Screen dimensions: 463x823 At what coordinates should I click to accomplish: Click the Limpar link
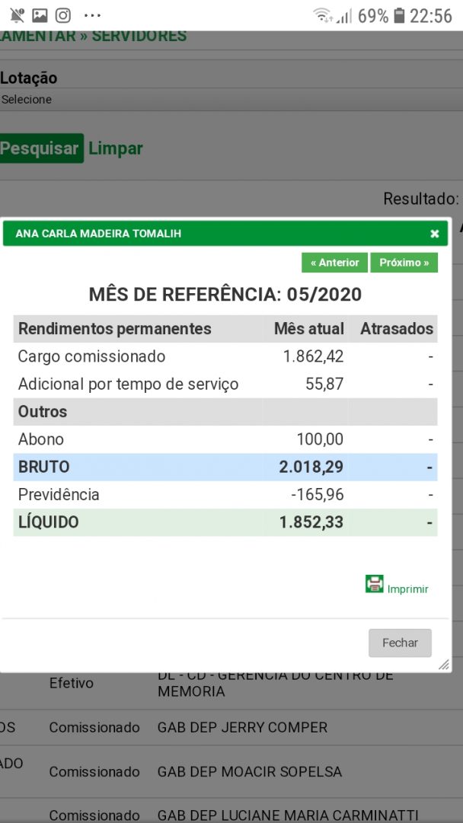116,148
